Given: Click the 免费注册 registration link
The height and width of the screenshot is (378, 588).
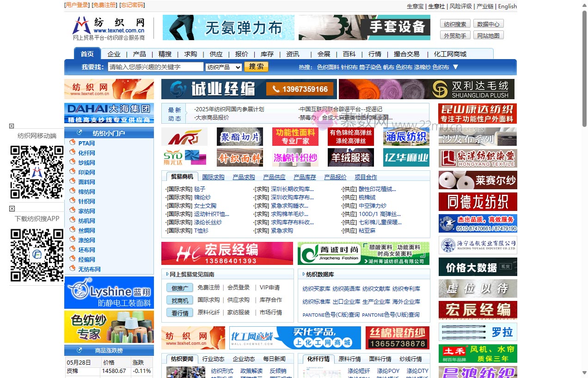Looking at the screenshot, I should (x=104, y=5).
